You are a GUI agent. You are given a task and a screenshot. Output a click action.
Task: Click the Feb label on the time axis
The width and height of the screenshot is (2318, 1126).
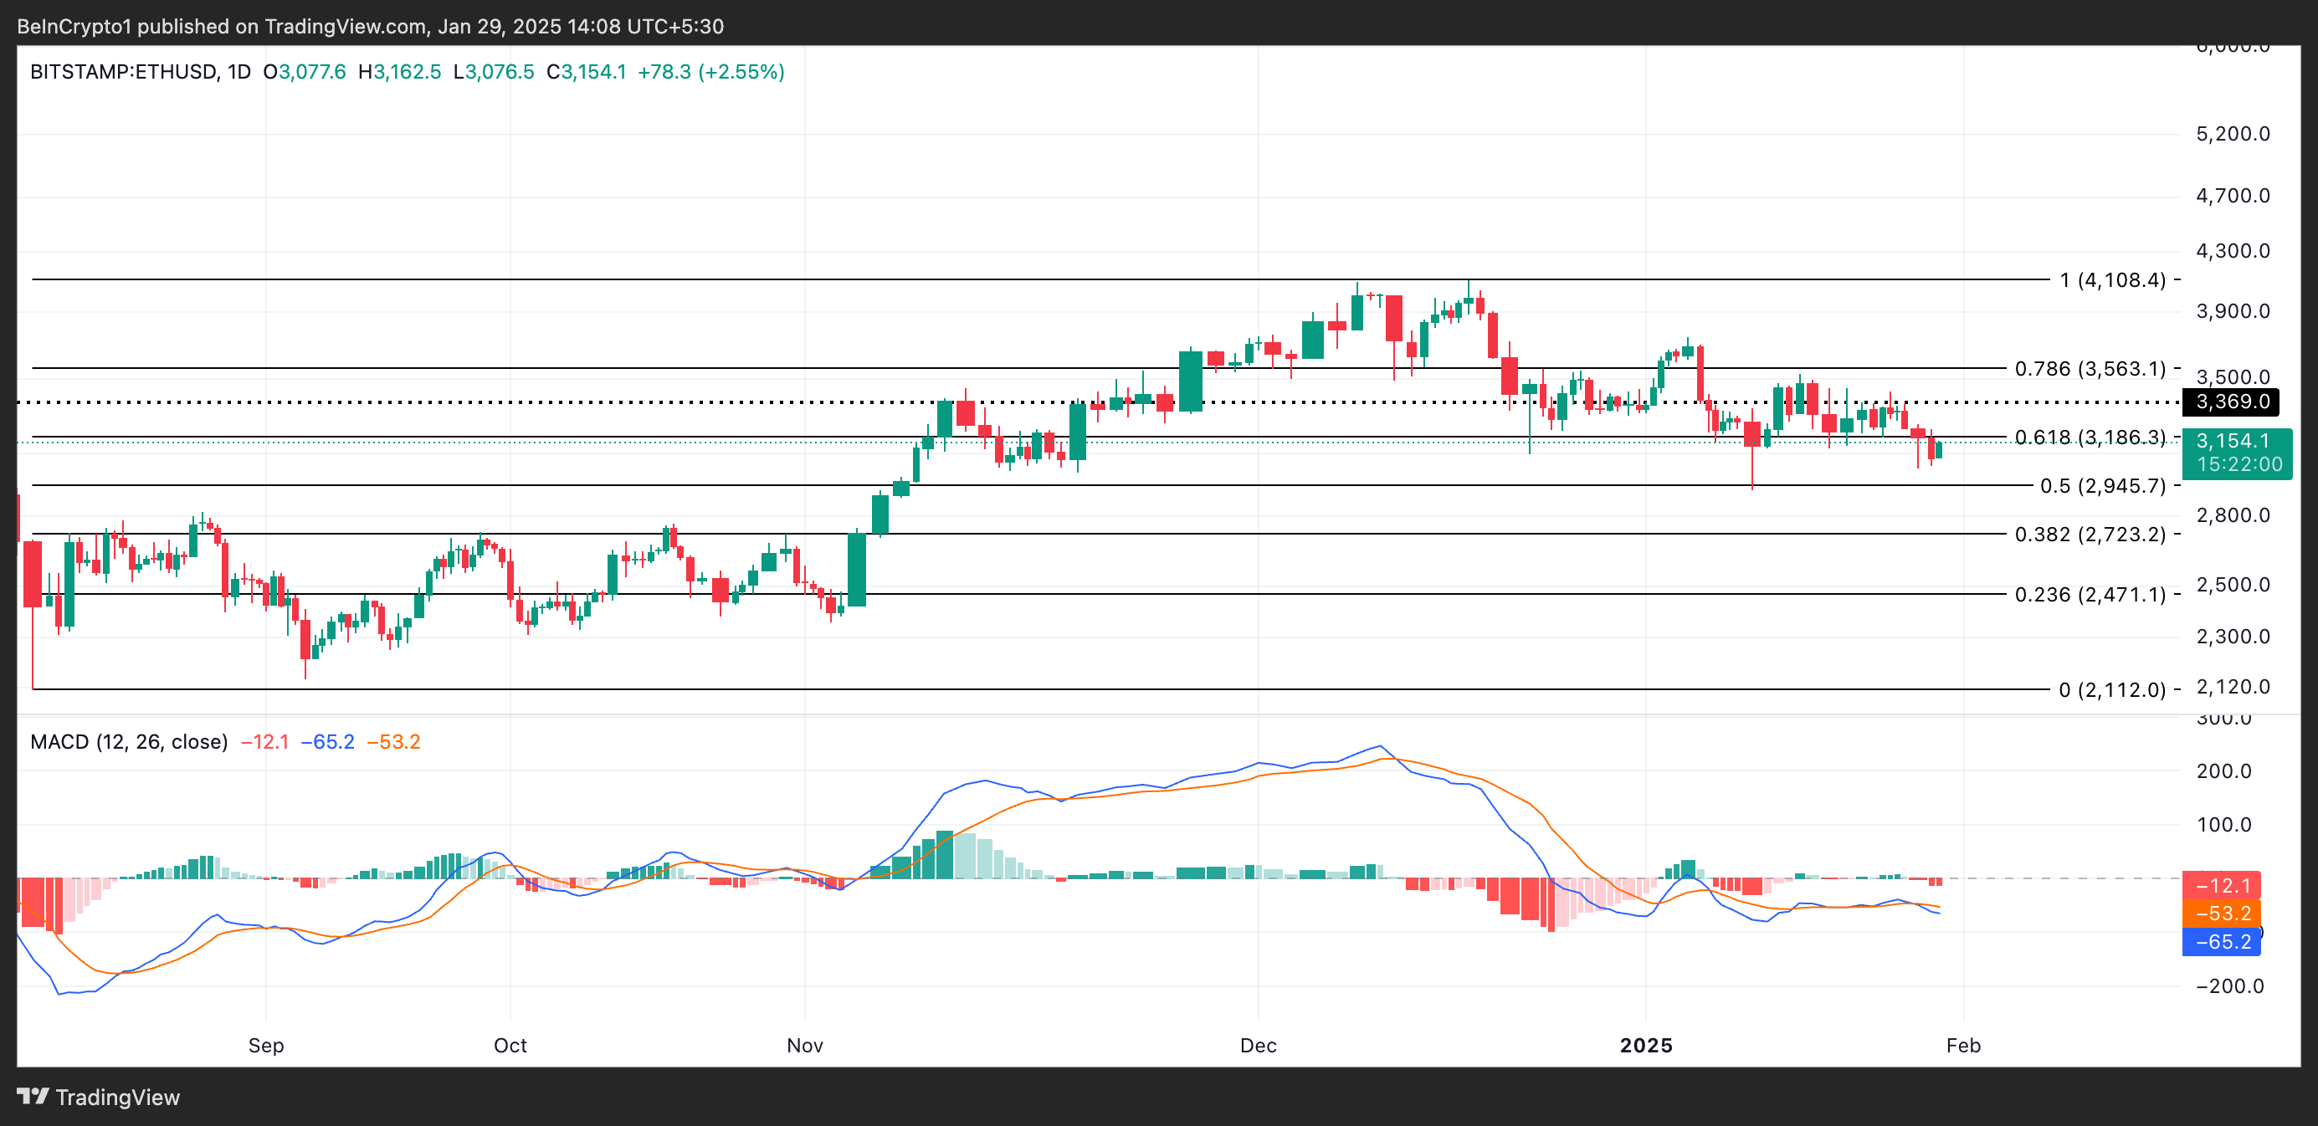1962,1045
